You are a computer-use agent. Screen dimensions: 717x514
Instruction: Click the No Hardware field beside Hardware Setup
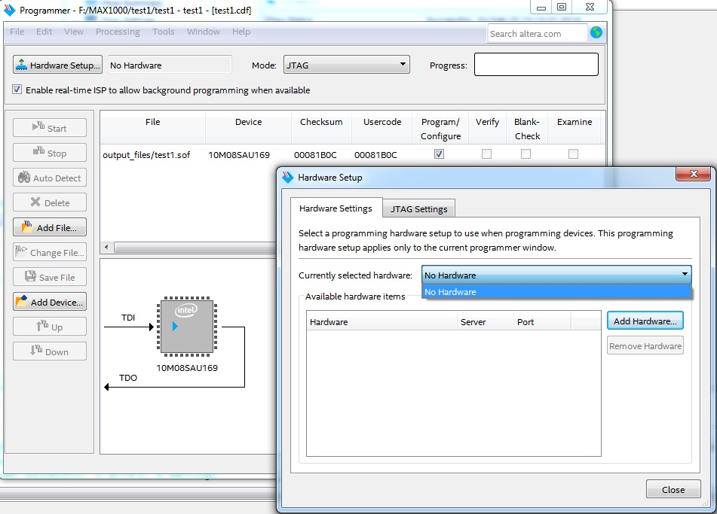[170, 65]
